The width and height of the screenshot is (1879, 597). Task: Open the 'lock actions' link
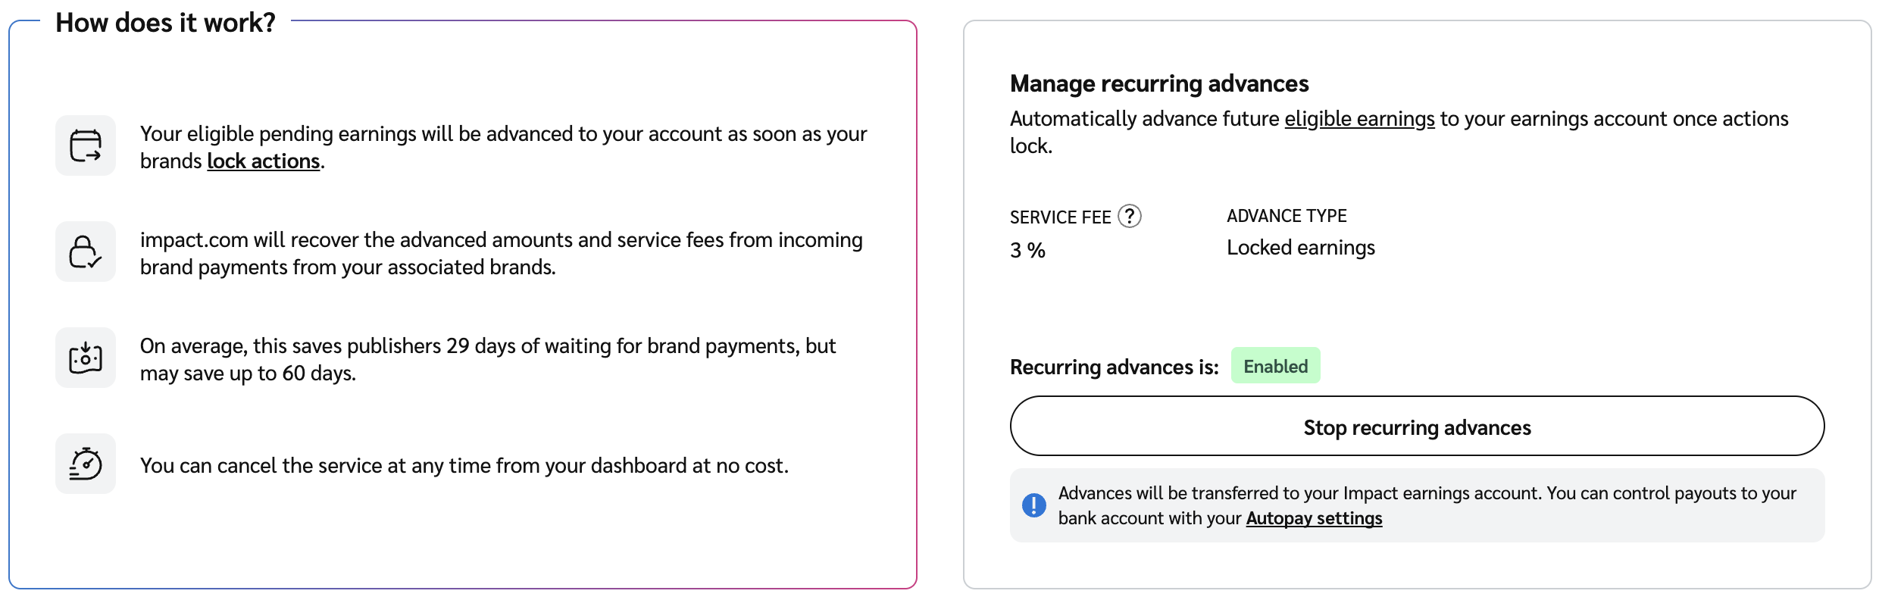(x=263, y=161)
